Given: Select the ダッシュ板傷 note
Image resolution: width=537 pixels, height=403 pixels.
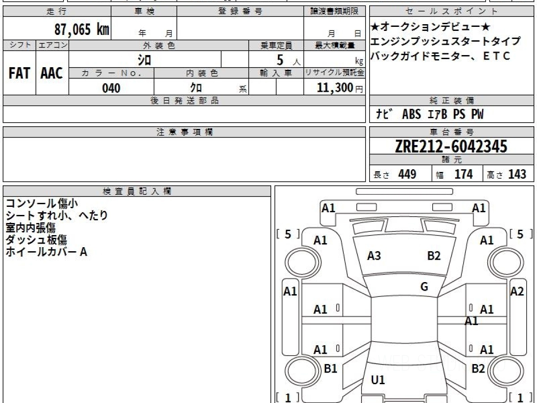Looking at the screenshot, I should click(x=36, y=240).
